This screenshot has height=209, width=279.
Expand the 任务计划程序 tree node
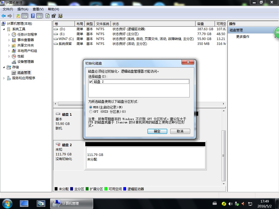tap(9, 35)
